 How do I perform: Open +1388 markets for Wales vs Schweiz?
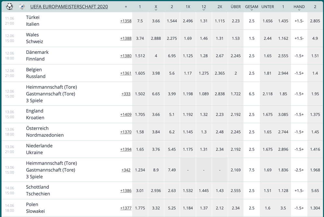tap(126, 39)
